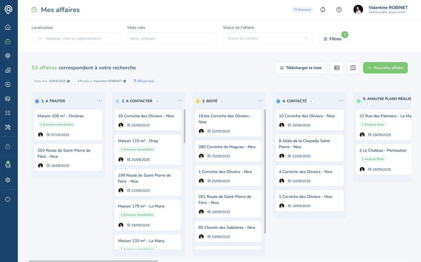Screen dimensions: 421x262
Task: Click the power logout icon
Action: point(8,199)
